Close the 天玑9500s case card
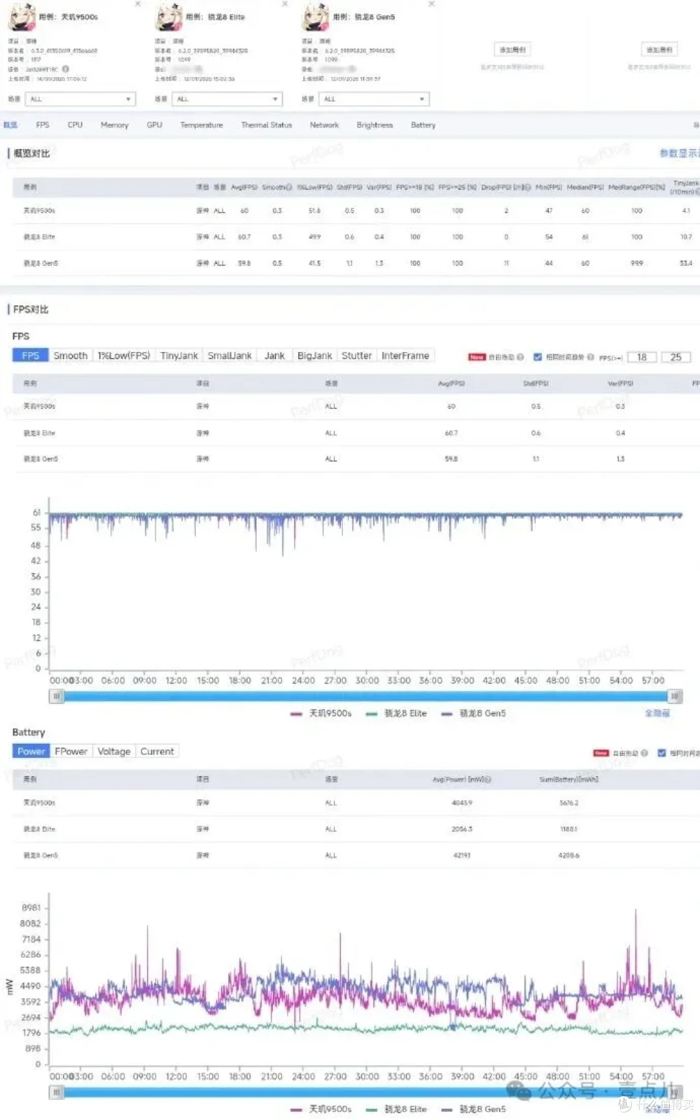 click(138, 4)
